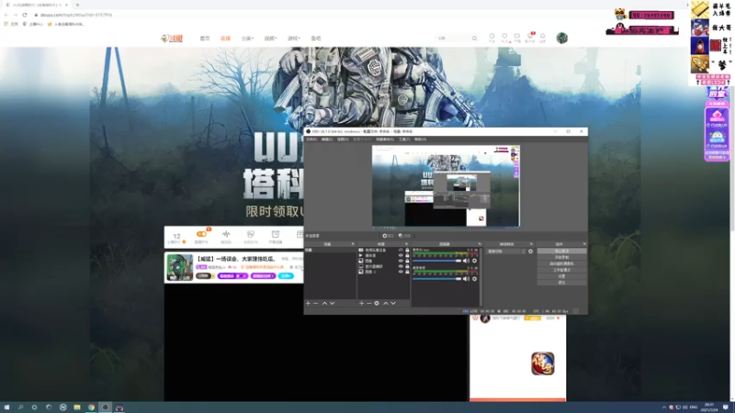Mute the Desktop Audio speaker icon in mixer

(466, 279)
